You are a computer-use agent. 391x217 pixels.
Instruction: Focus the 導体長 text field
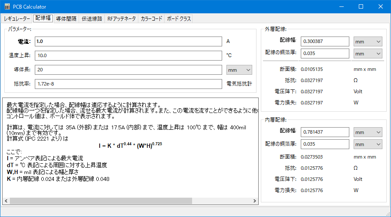[x=128, y=70]
